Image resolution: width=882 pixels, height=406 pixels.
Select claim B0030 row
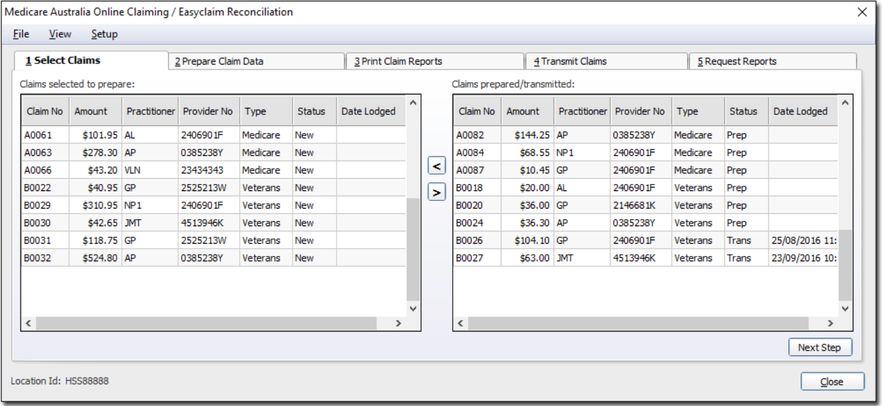click(213, 223)
